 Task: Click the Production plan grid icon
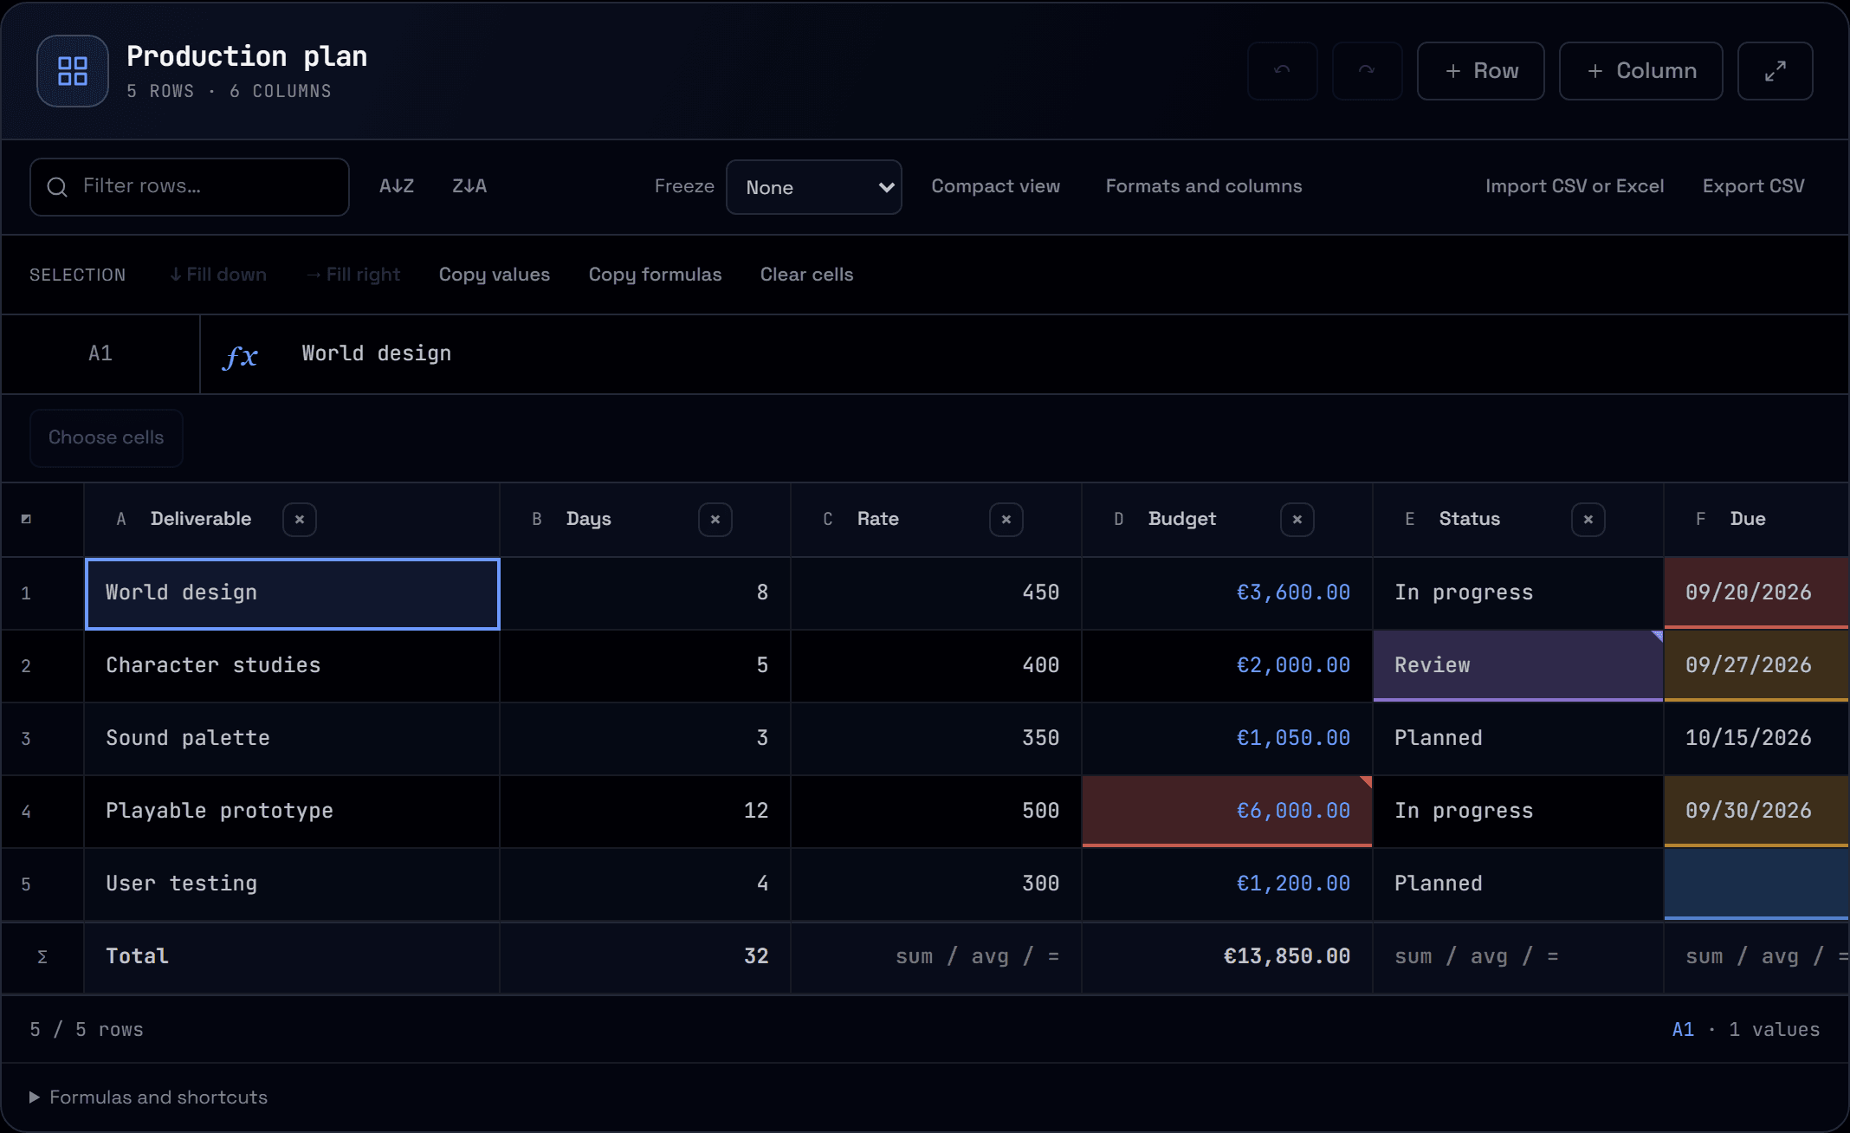(x=73, y=71)
